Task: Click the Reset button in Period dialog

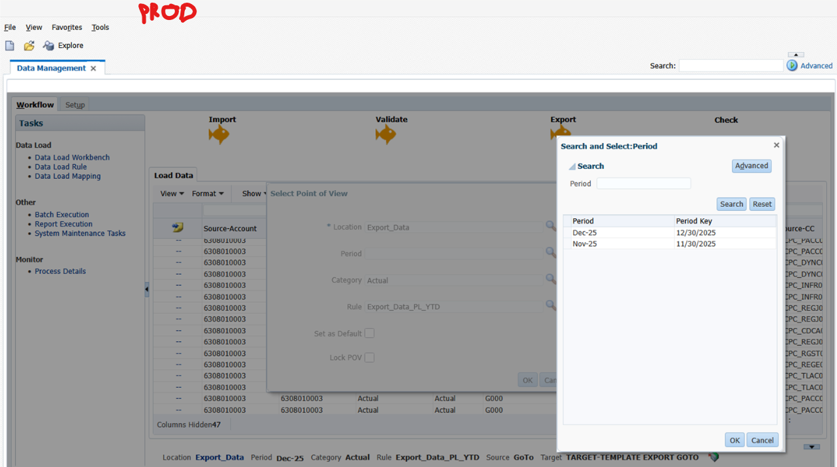Action: pyautogui.click(x=762, y=204)
